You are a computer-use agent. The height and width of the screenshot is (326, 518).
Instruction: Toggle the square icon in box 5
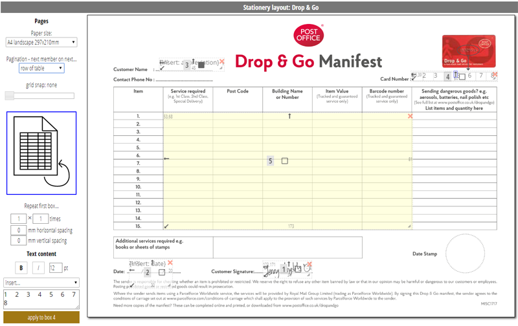(284, 161)
